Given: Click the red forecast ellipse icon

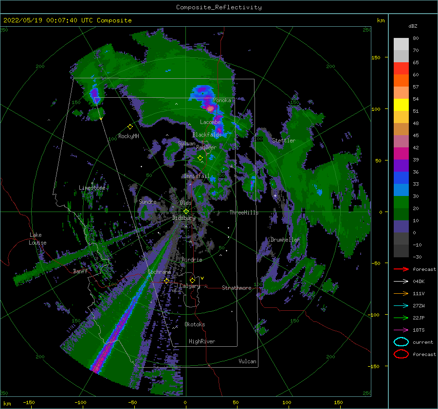Looking at the screenshot, I should (401, 354).
